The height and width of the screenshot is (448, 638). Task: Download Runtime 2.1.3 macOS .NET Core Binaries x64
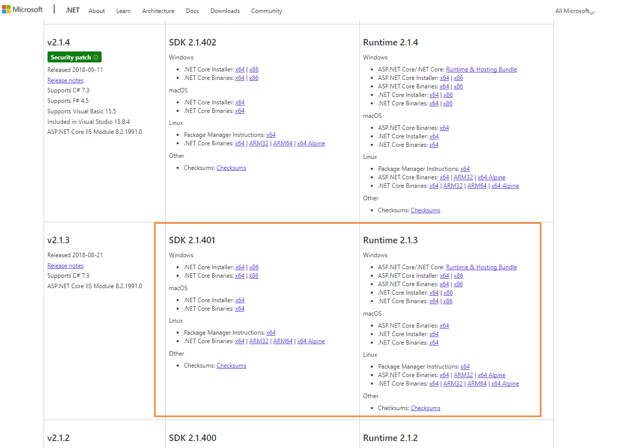(x=434, y=343)
